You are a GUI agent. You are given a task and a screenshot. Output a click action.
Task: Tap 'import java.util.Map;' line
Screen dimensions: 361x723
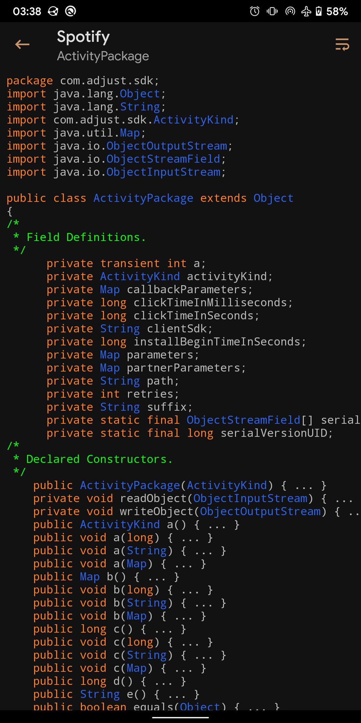click(x=76, y=133)
